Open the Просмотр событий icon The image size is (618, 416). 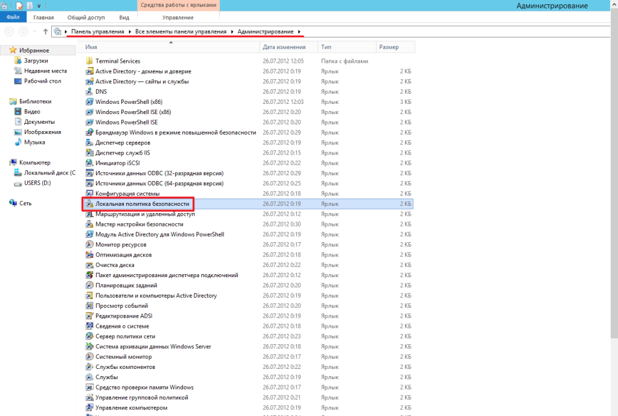click(x=89, y=306)
